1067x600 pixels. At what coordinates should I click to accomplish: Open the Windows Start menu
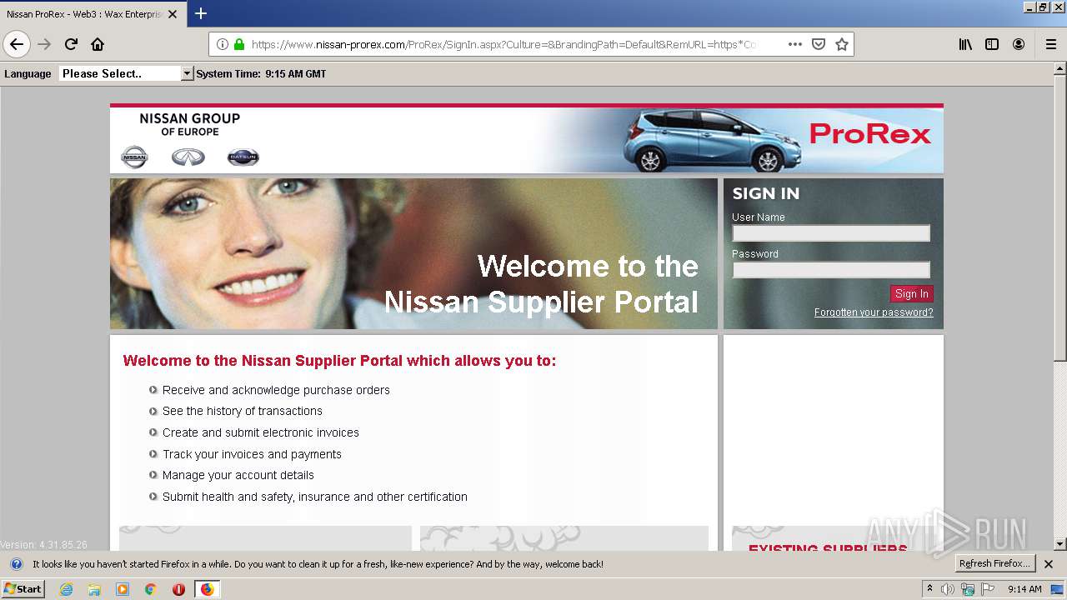click(x=23, y=589)
